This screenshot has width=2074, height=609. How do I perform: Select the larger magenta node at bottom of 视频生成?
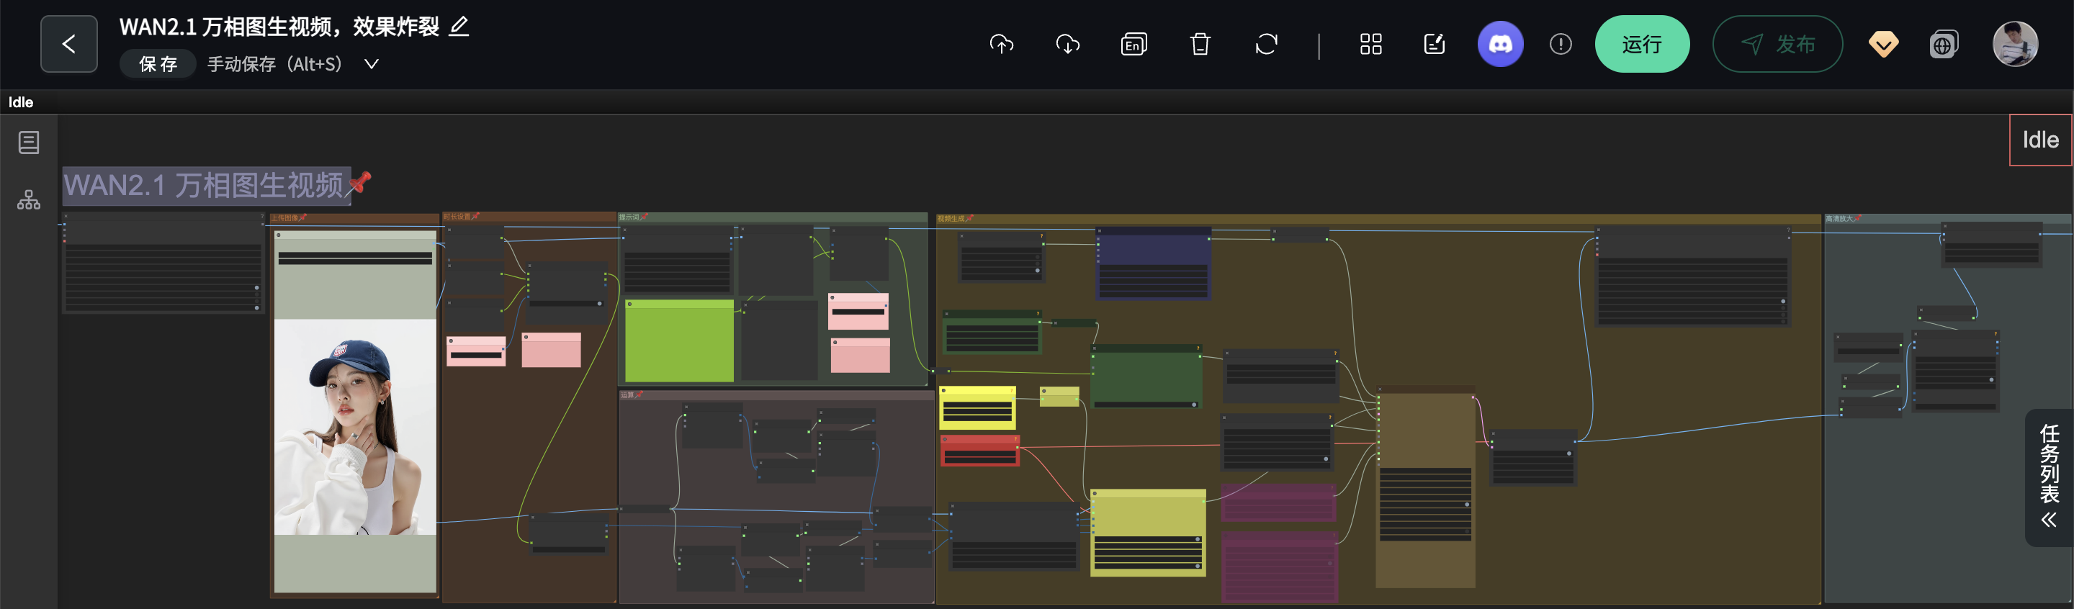click(x=1280, y=566)
